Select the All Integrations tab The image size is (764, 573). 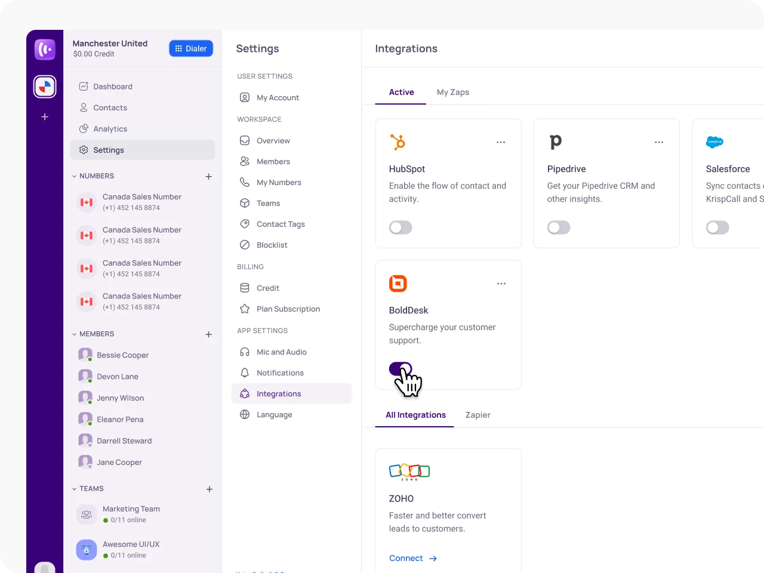click(x=415, y=415)
